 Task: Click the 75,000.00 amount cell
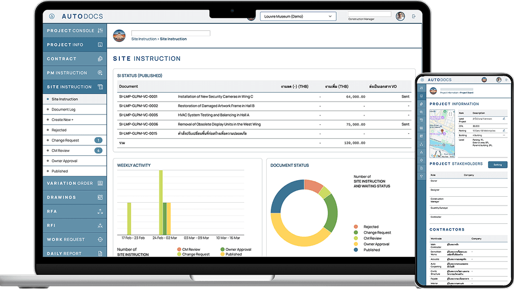click(x=356, y=124)
